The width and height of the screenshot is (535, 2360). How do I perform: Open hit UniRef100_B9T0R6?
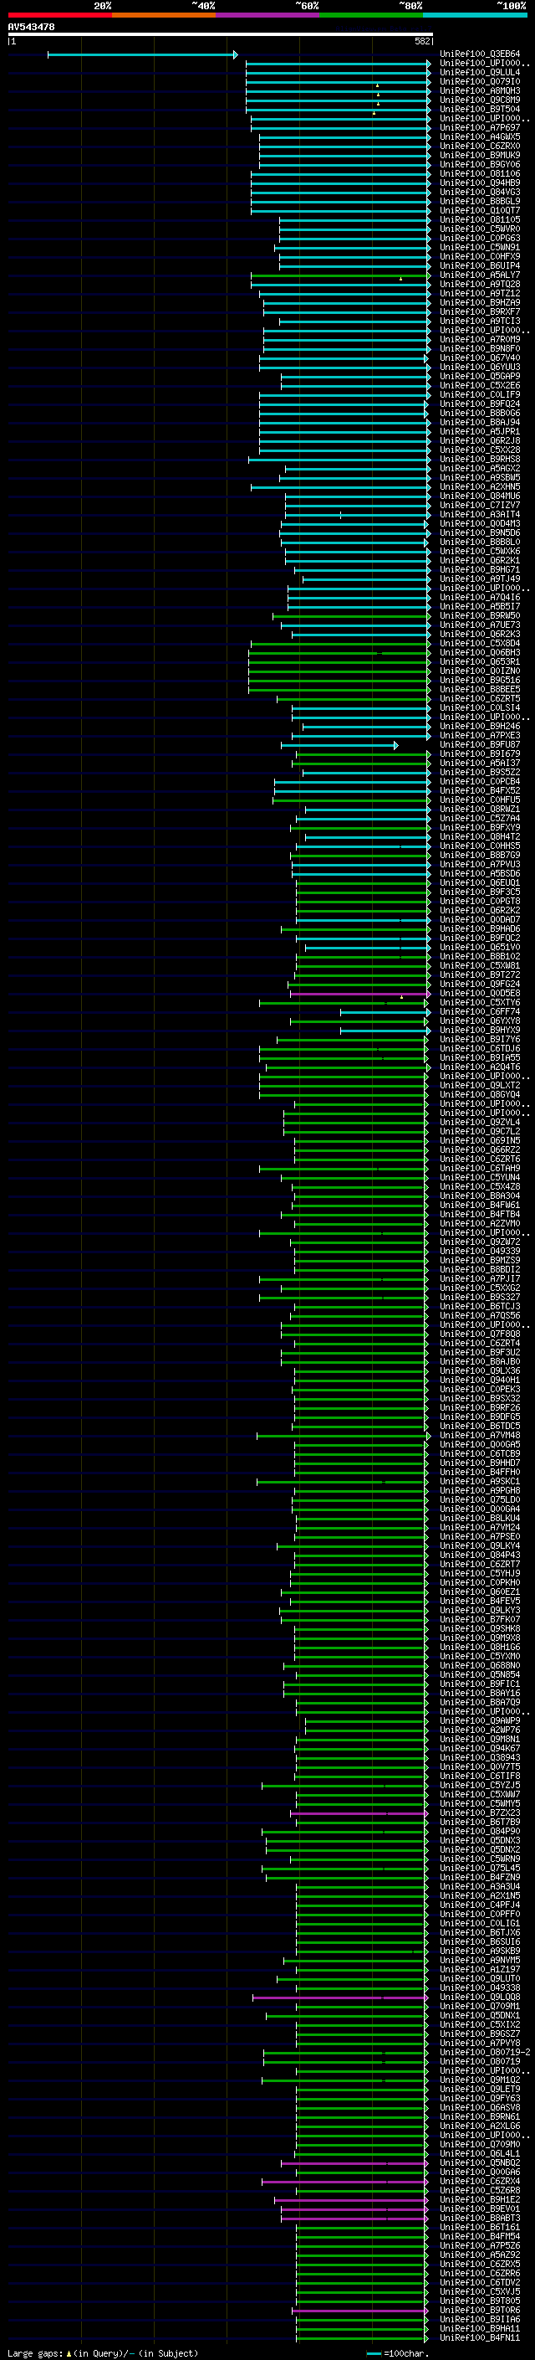tap(480, 2309)
